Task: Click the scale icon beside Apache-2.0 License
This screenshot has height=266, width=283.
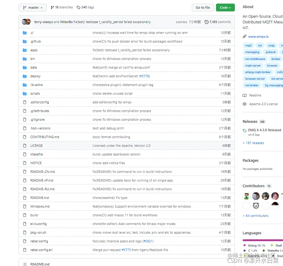Action: coord(244,104)
